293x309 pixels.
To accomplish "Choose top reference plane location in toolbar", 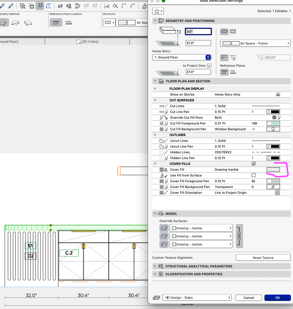I will pos(56,23).
